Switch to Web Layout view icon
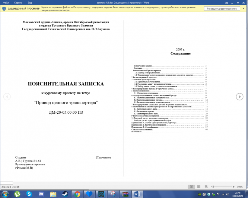The width and height of the screenshot is (248, 198). click(x=206, y=186)
